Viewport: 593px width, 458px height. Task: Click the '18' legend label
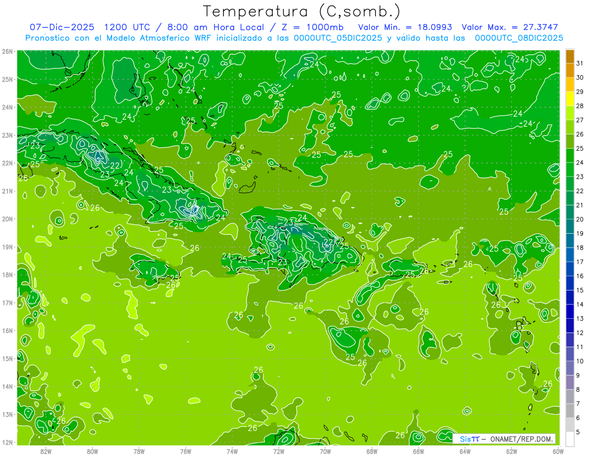[580, 248]
